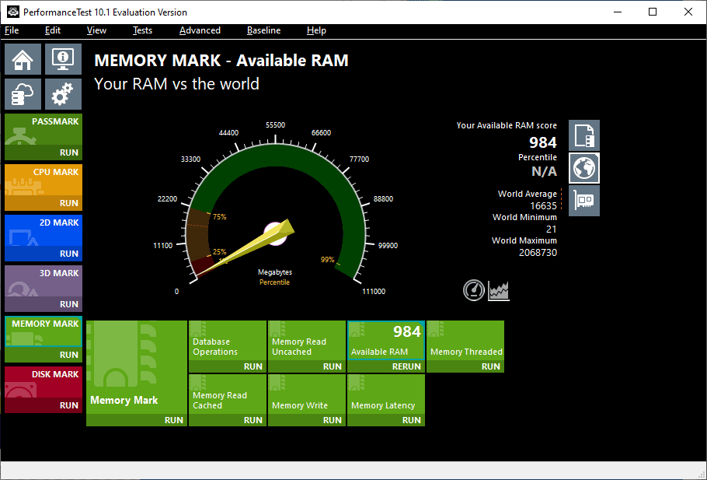Click the 'Your RAM vs the world' subtitle
The height and width of the screenshot is (480, 707).
[177, 84]
